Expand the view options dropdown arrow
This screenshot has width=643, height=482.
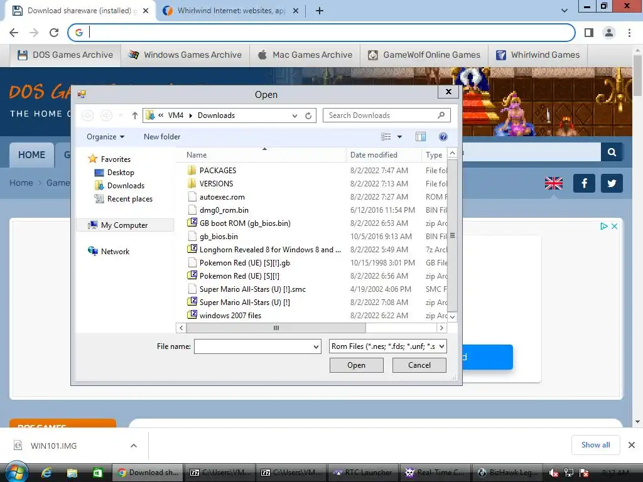click(399, 137)
